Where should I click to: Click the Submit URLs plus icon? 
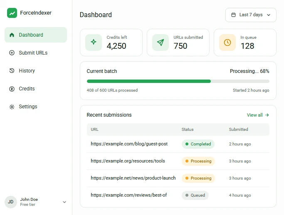pos(12,53)
